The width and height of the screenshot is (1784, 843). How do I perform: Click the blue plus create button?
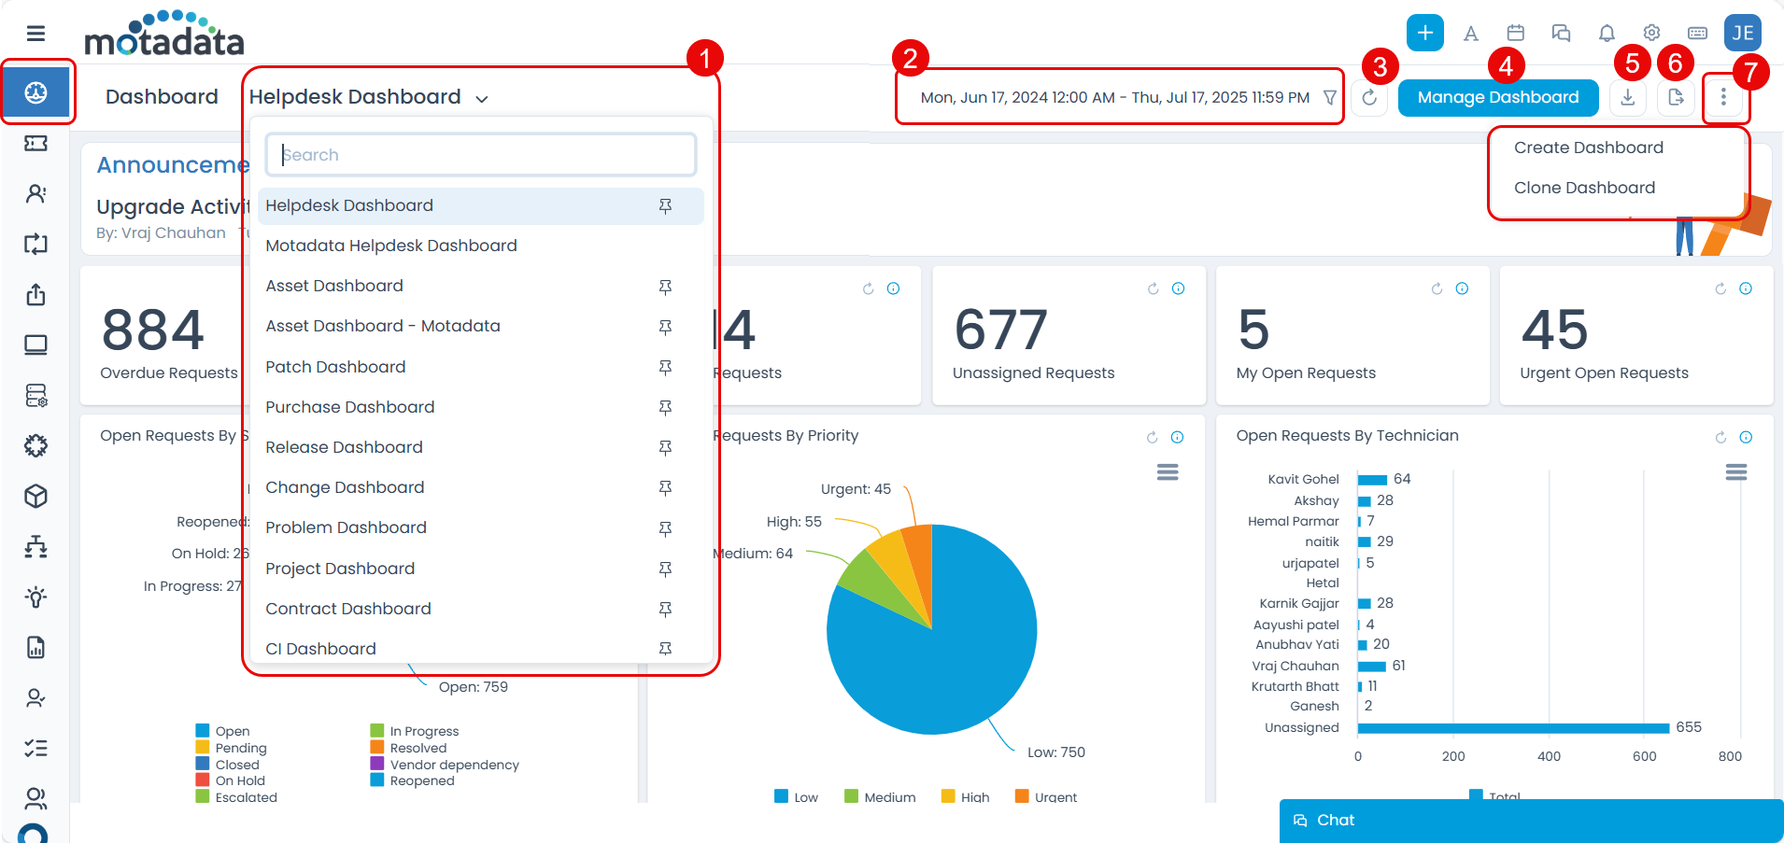[x=1425, y=34]
